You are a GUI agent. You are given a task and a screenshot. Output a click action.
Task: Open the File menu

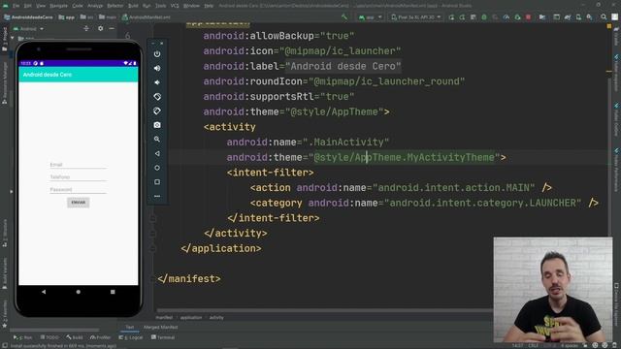coord(16,6)
